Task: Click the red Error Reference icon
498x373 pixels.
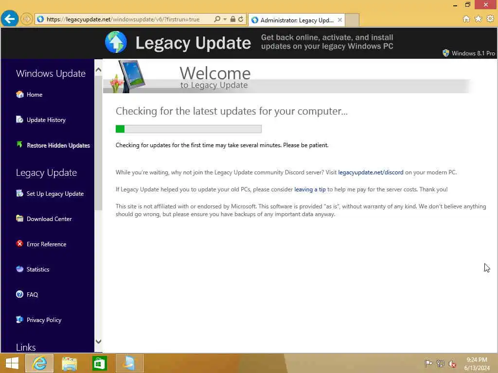Action: [19, 244]
